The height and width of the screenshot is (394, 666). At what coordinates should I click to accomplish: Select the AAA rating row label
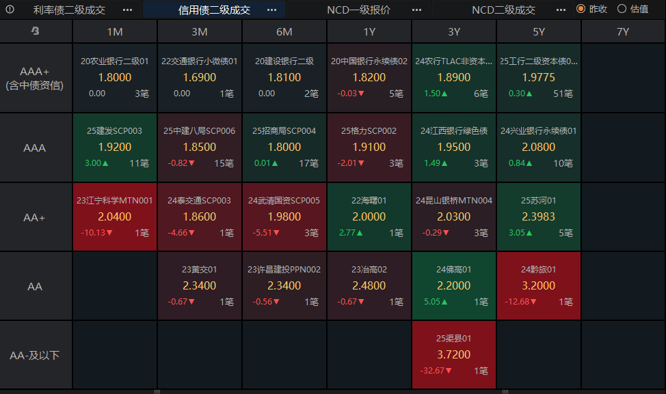click(x=36, y=147)
